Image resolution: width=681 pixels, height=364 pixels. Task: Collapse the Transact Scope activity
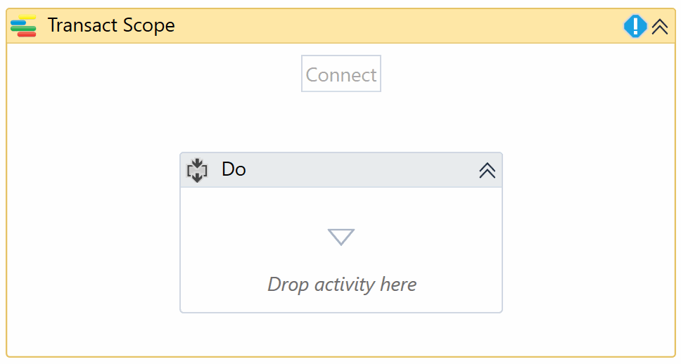(659, 27)
